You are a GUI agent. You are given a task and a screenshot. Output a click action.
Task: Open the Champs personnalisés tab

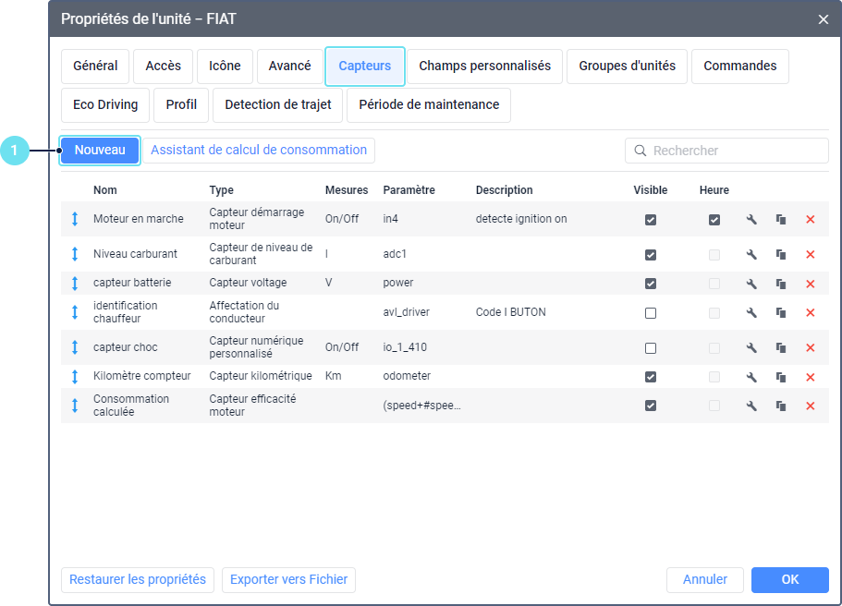pyautogui.click(x=484, y=66)
